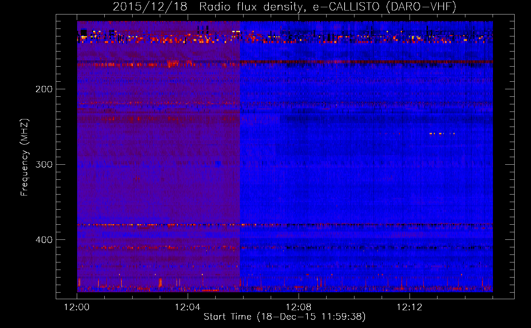Click the '200' frequency tick label

(44, 89)
